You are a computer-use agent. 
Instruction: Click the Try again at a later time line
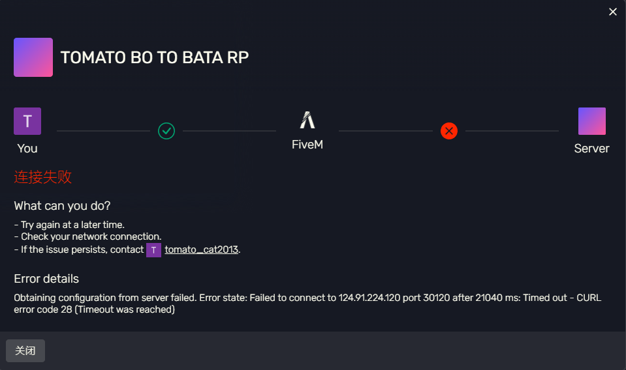click(69, 225)
